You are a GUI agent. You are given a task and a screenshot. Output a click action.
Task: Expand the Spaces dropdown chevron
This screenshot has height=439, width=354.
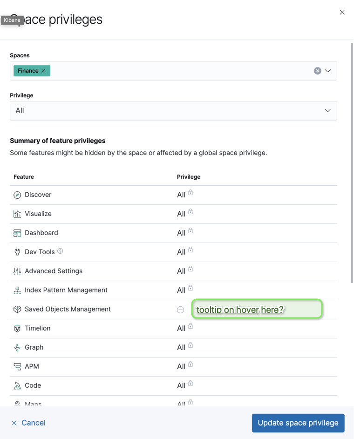tap(328, 71)
